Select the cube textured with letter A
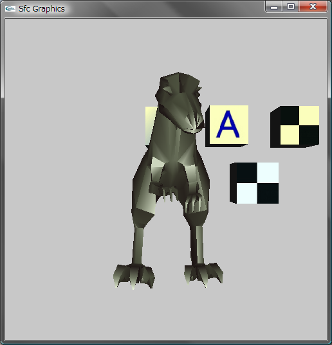This screenshot has width=332, height=345. point(227,126)
